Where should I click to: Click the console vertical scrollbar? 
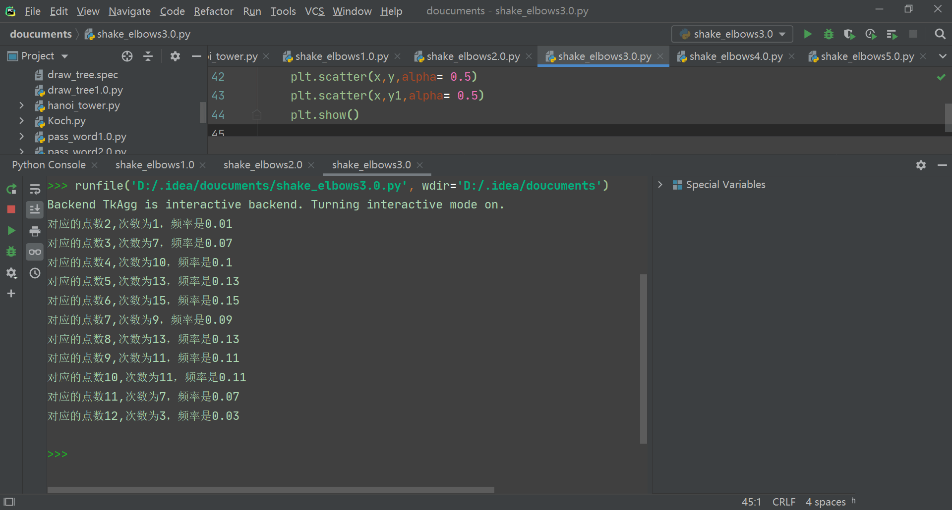point(644,358)
